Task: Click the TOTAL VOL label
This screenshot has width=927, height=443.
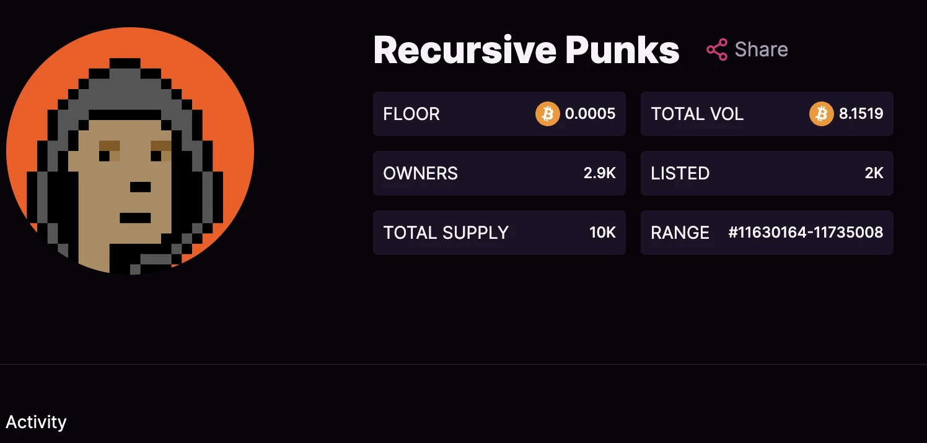Action: tap(697, 114)
